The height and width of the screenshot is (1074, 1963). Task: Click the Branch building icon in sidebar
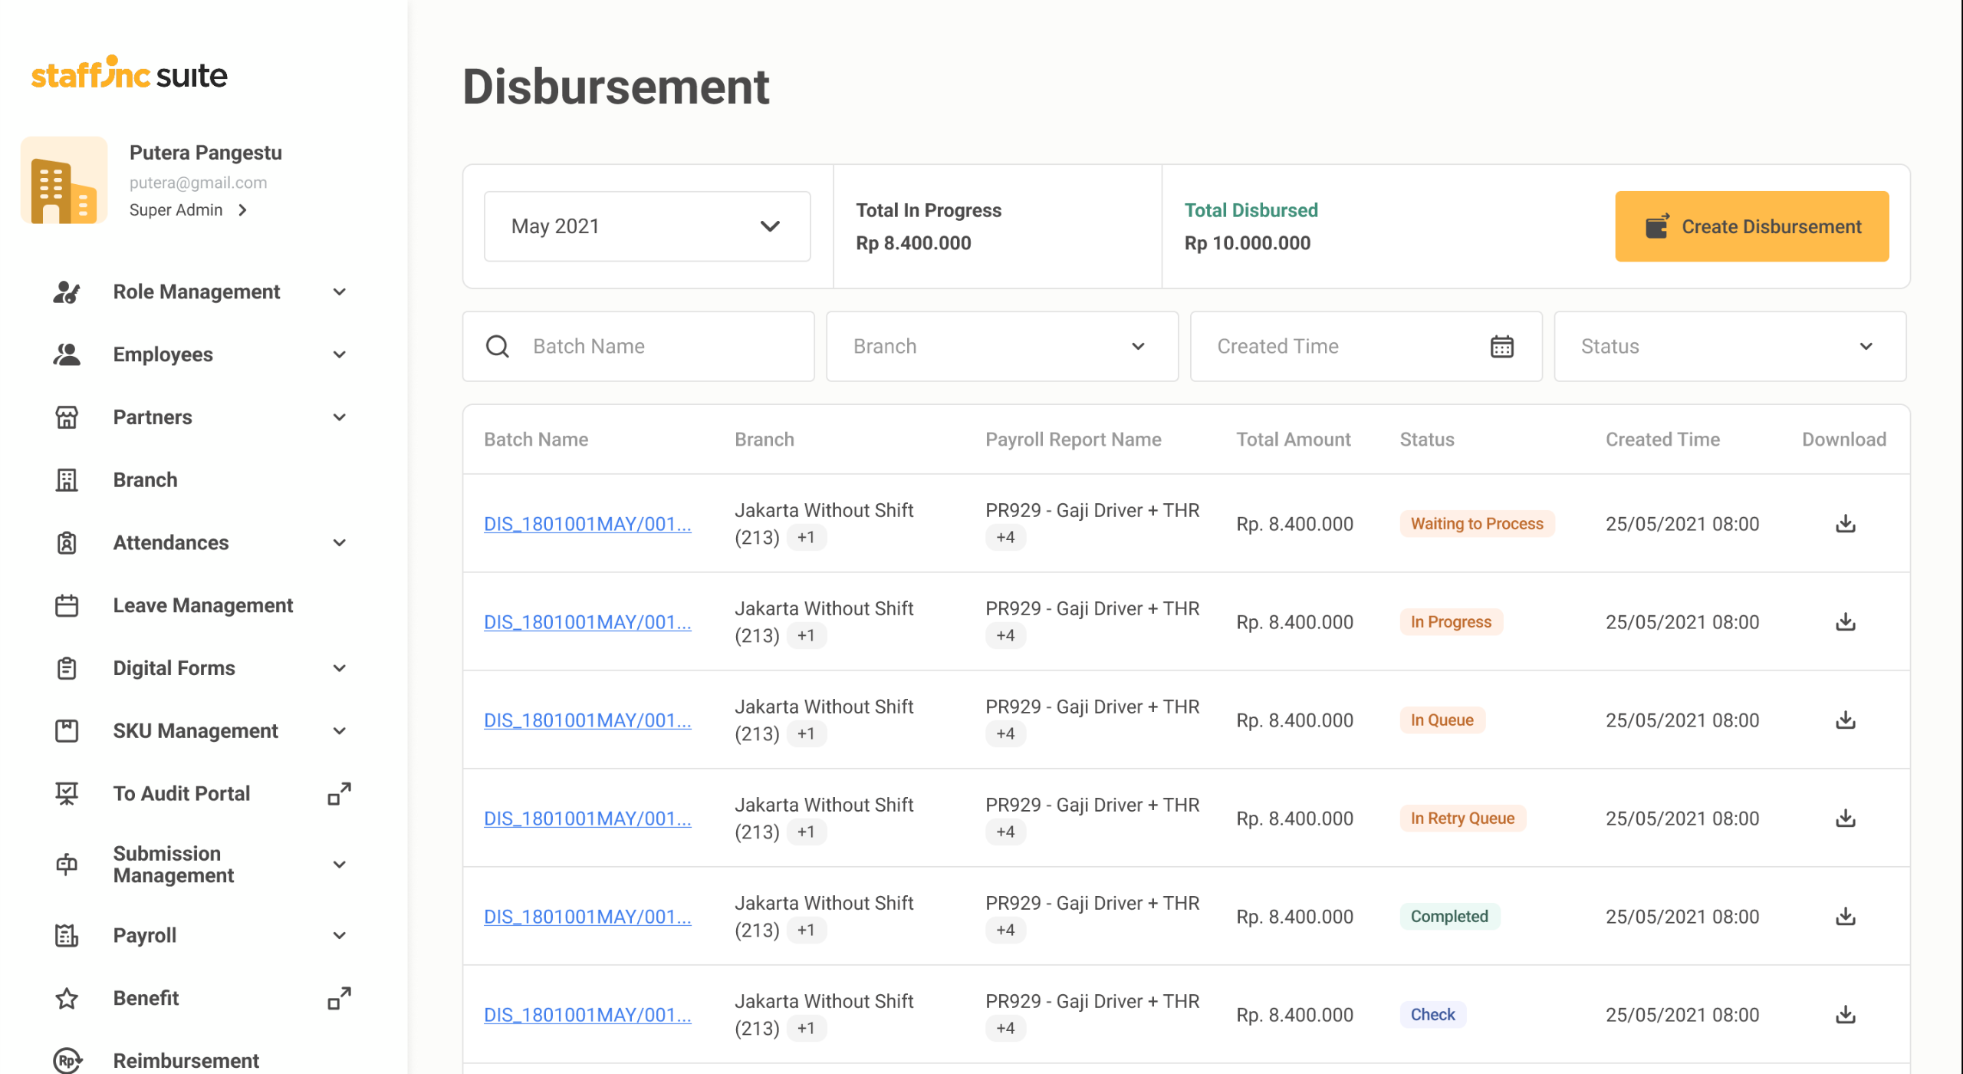coord(67,480)
